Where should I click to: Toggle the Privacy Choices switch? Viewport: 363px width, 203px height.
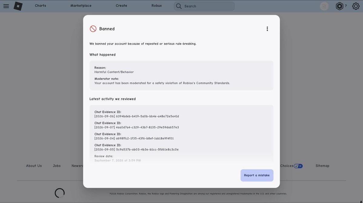[298, 166]
